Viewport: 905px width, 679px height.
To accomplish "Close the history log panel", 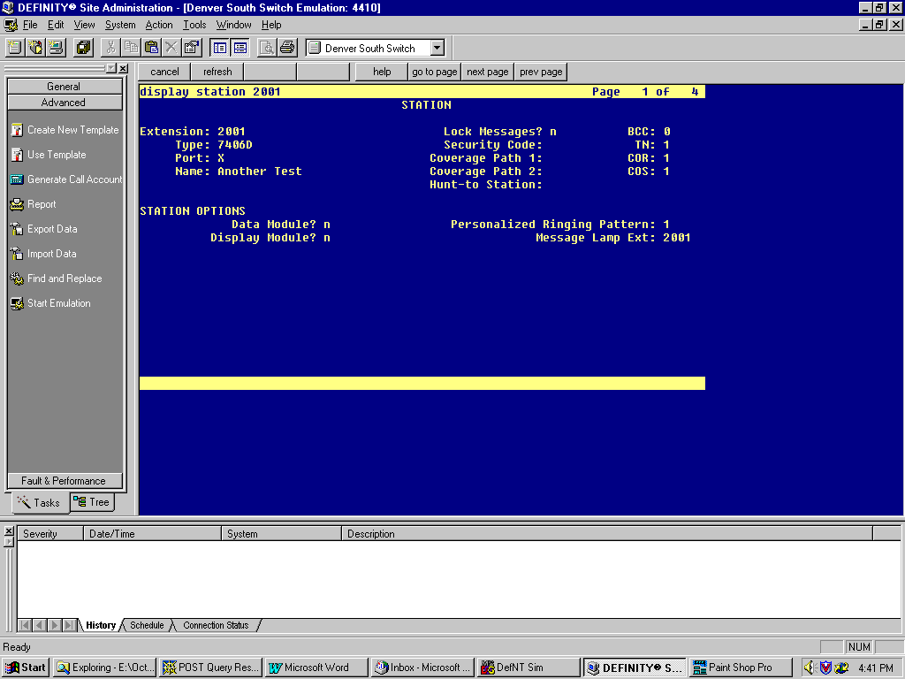I will pyautogui.click(x=9, y=531).
